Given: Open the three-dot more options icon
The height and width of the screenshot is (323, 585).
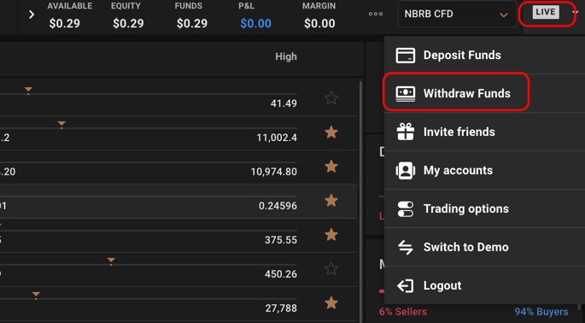Looking at the screenshot, I should coord(375,15).
